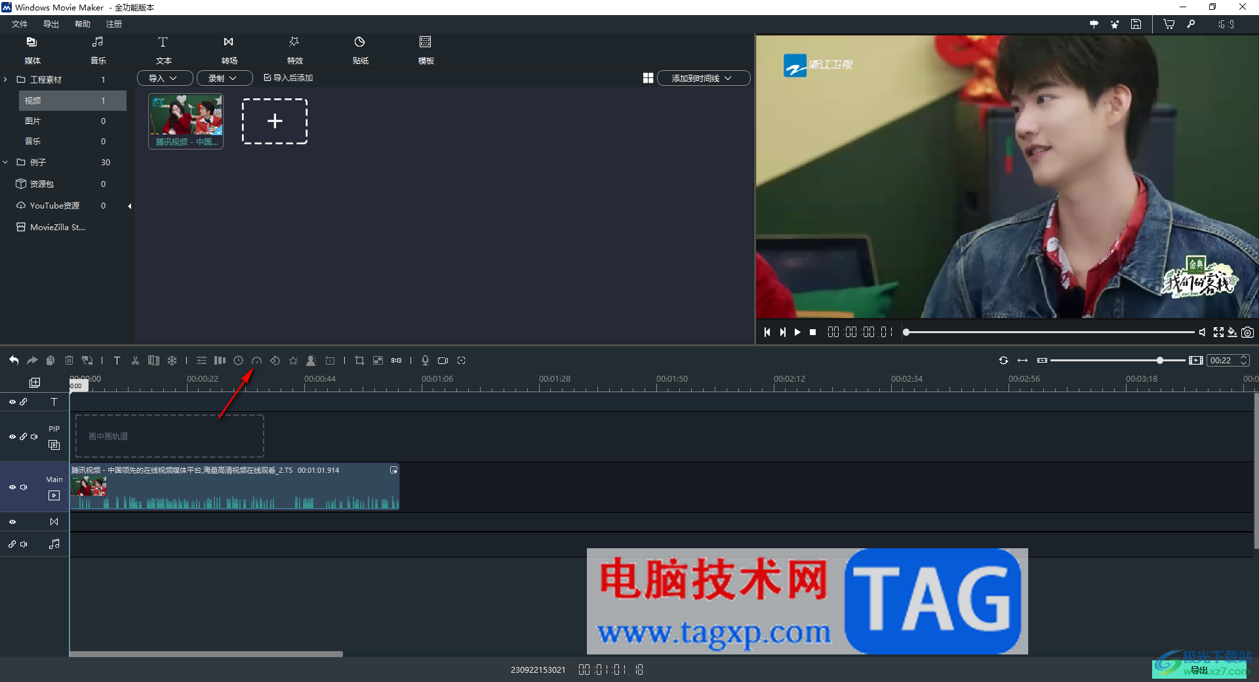Toggle link on the text track
This screenshot has height=682, width=1259.
tap(24, 402)
